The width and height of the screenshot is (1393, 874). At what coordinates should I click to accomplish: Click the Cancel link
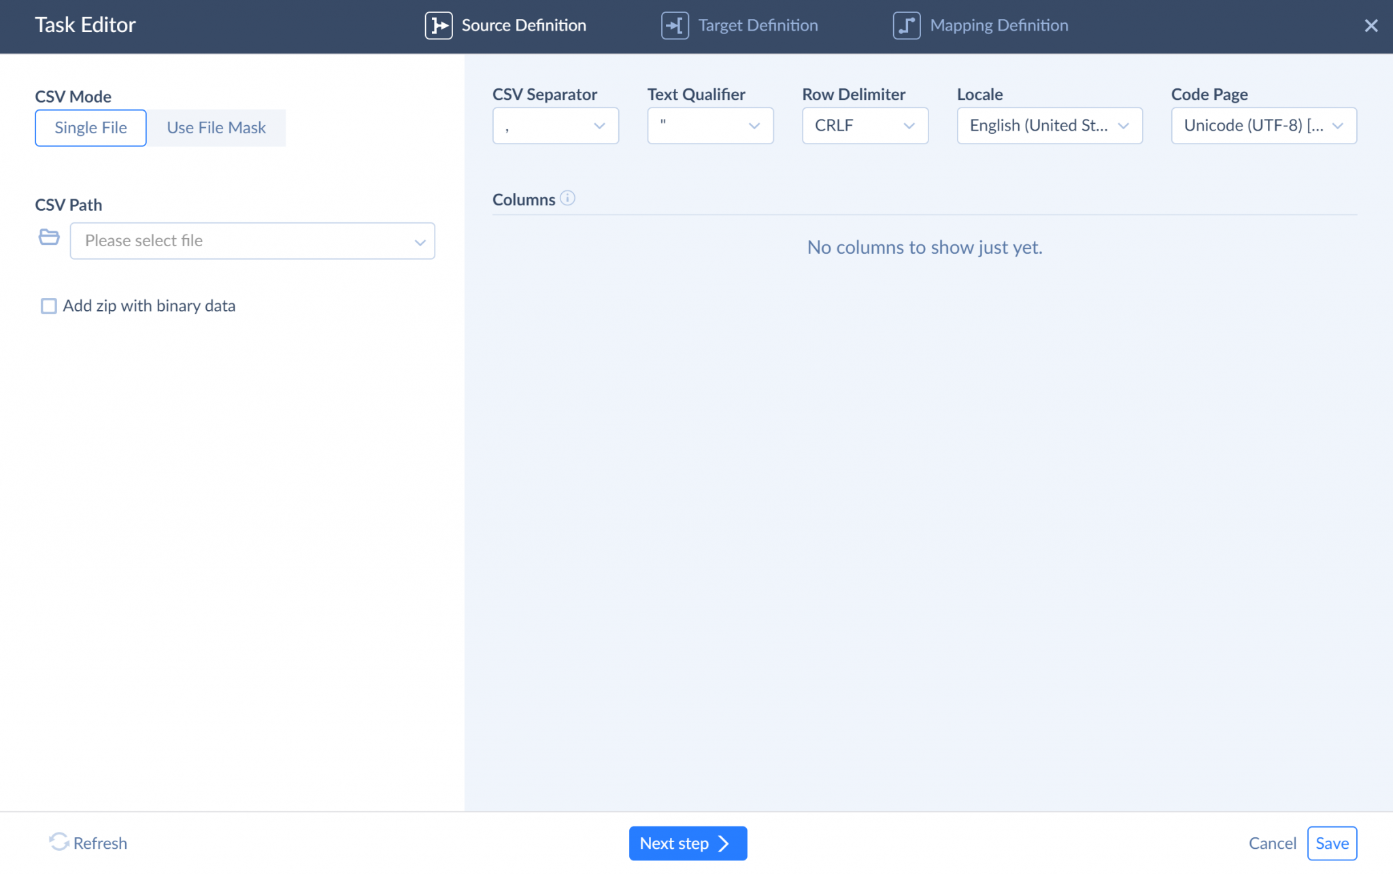point(1272,843)
